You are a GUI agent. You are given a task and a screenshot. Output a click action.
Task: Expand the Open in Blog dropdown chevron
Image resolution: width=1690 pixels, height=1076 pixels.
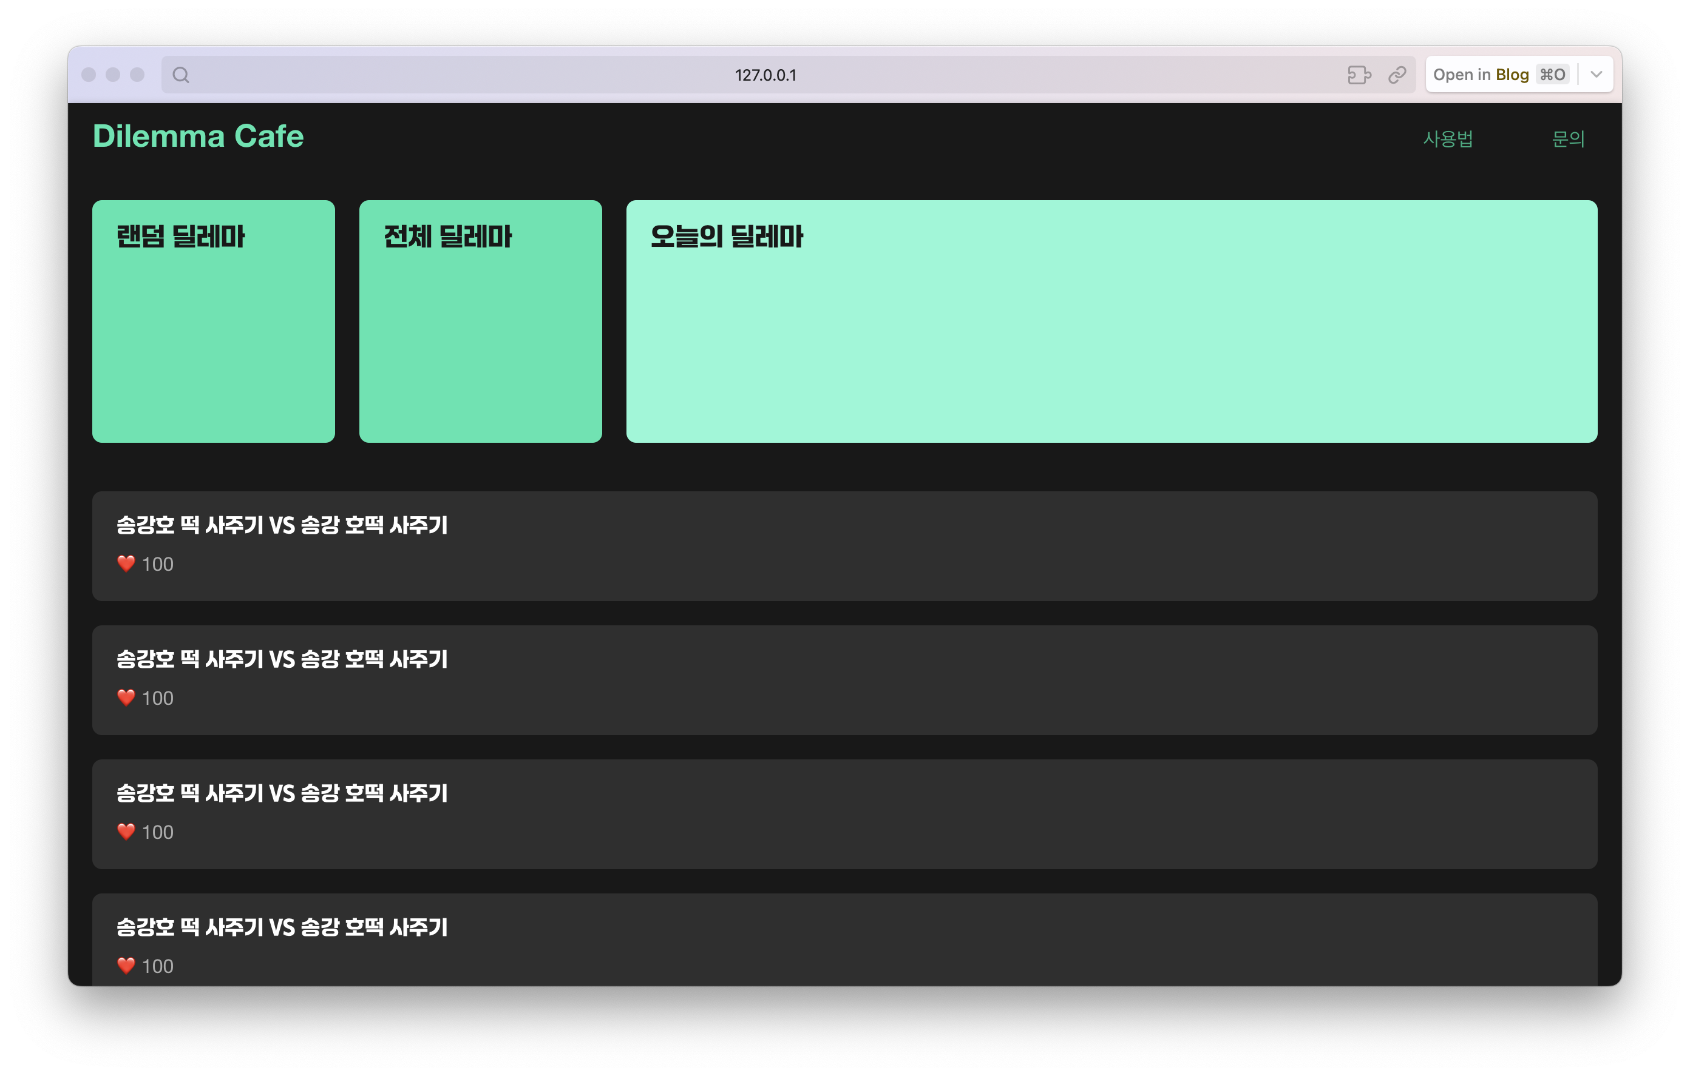coord(1596,75)
